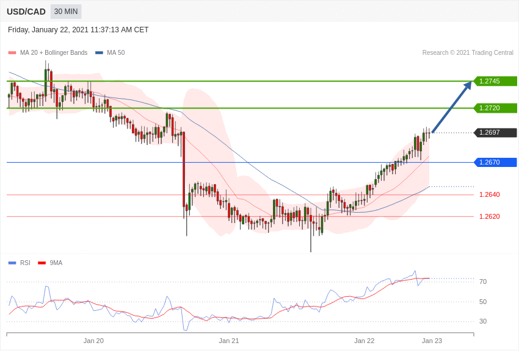This screenshot has width=519, height=351.
Task: Click the blue MA 50 legend swatch
Action: (x=99, y=52)
